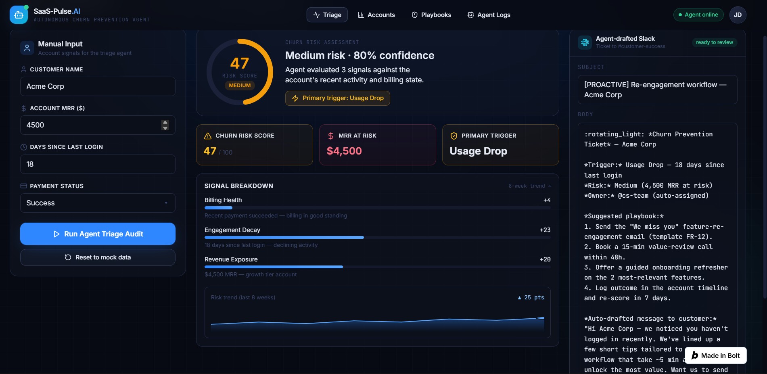Open the Playbooks tab
Screen dimensions: 767x374
point(431,15)
